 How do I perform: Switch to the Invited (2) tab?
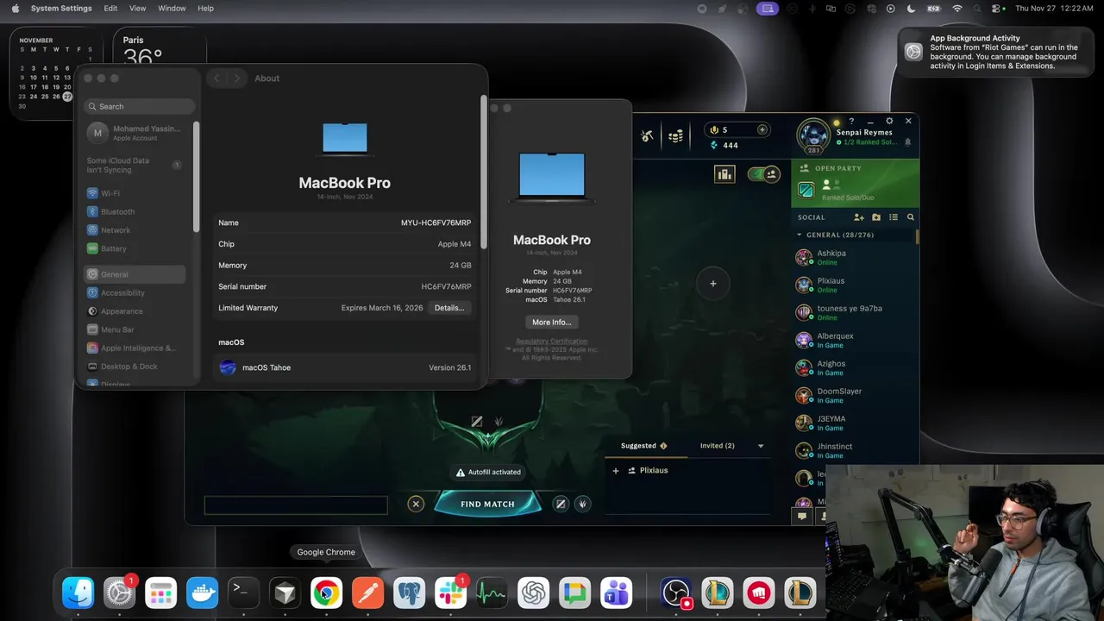(x=718, y=446)
